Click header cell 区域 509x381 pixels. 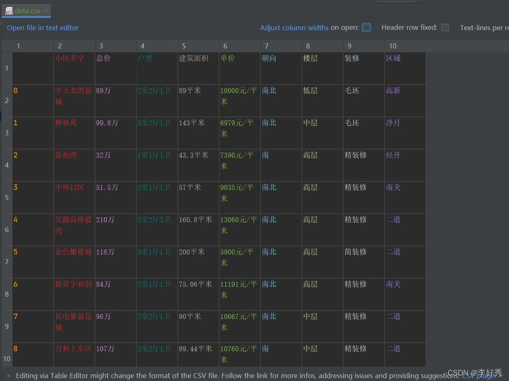point(406,68)
